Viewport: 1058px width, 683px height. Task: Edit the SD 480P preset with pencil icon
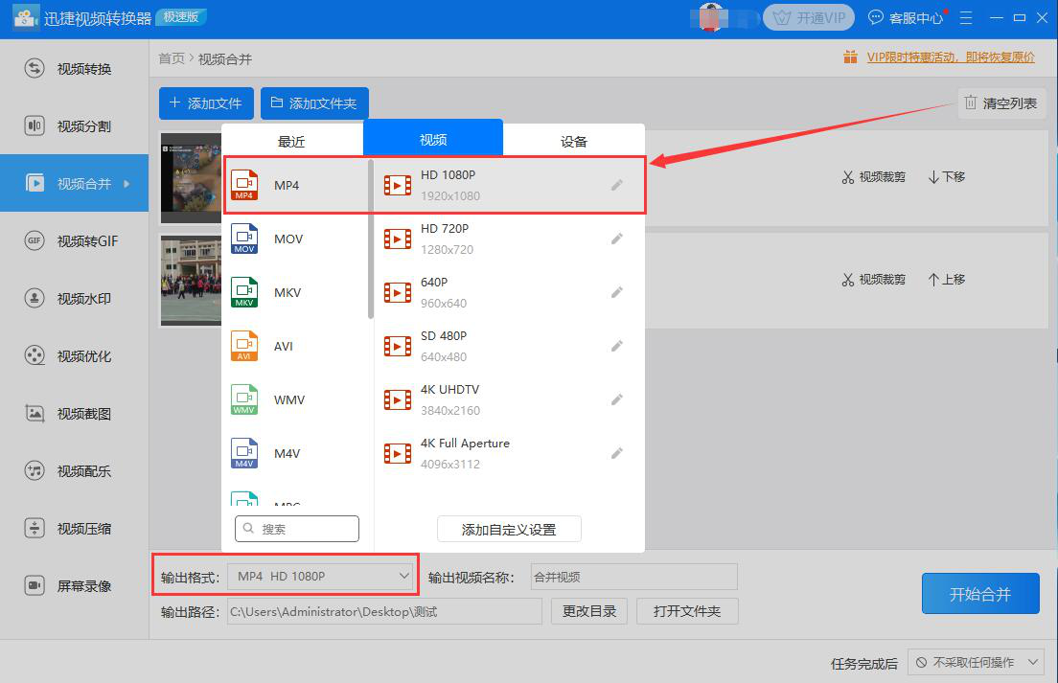[x=617, y=346]
